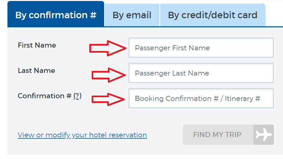The height and width of the screenshot is (159, 283).
Task: Click the 'Itinerary #' placeholder text
Action: tap(242, 99)
